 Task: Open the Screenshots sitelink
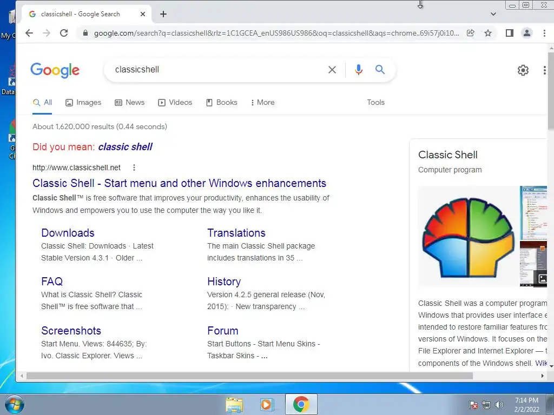click(71, 331)
